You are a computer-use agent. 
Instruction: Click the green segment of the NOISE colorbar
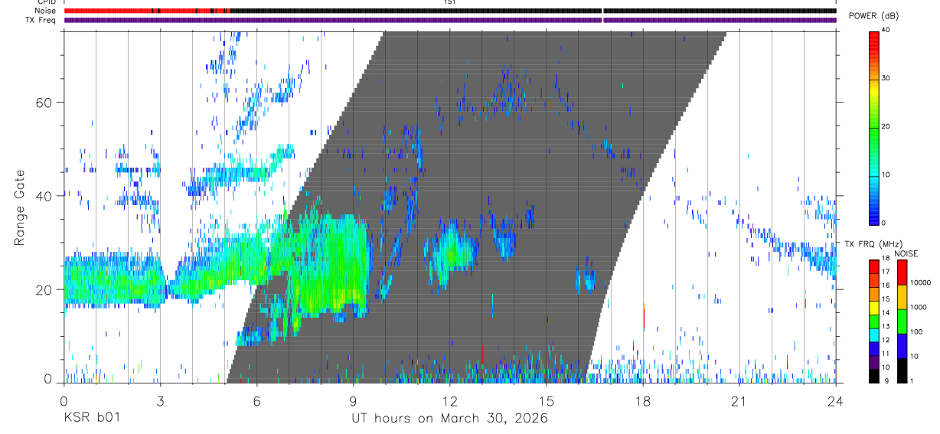pos(902,321)
